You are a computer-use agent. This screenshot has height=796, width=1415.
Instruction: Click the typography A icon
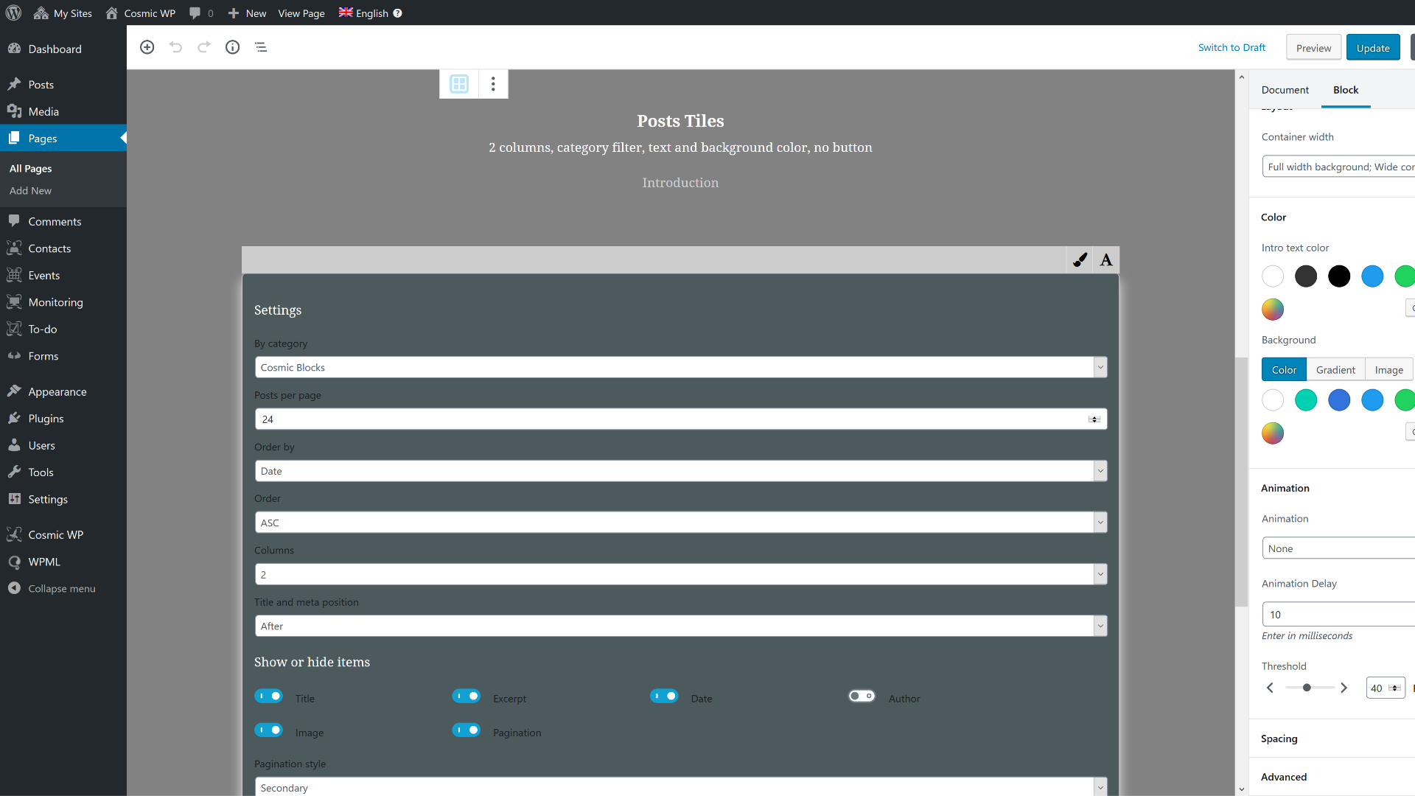[x=1106, y=259]
